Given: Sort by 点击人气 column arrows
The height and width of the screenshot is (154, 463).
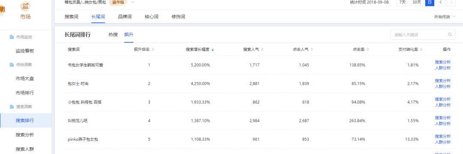Looking at the screenshot, I should click(x=312, y=49).
